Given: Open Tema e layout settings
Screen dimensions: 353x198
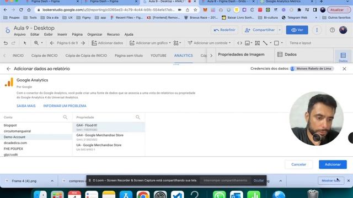Looking at the screenshot, I should click(300, 43).
